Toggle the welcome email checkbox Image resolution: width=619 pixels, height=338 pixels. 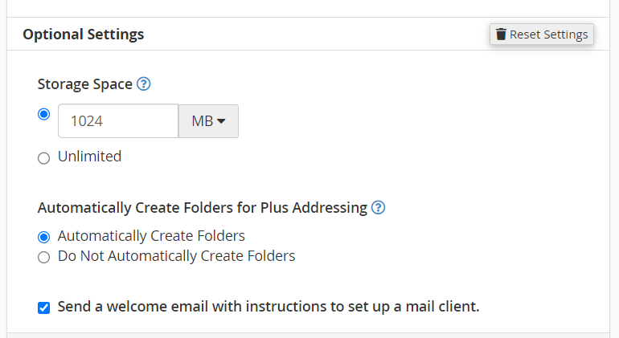point(44,307)
